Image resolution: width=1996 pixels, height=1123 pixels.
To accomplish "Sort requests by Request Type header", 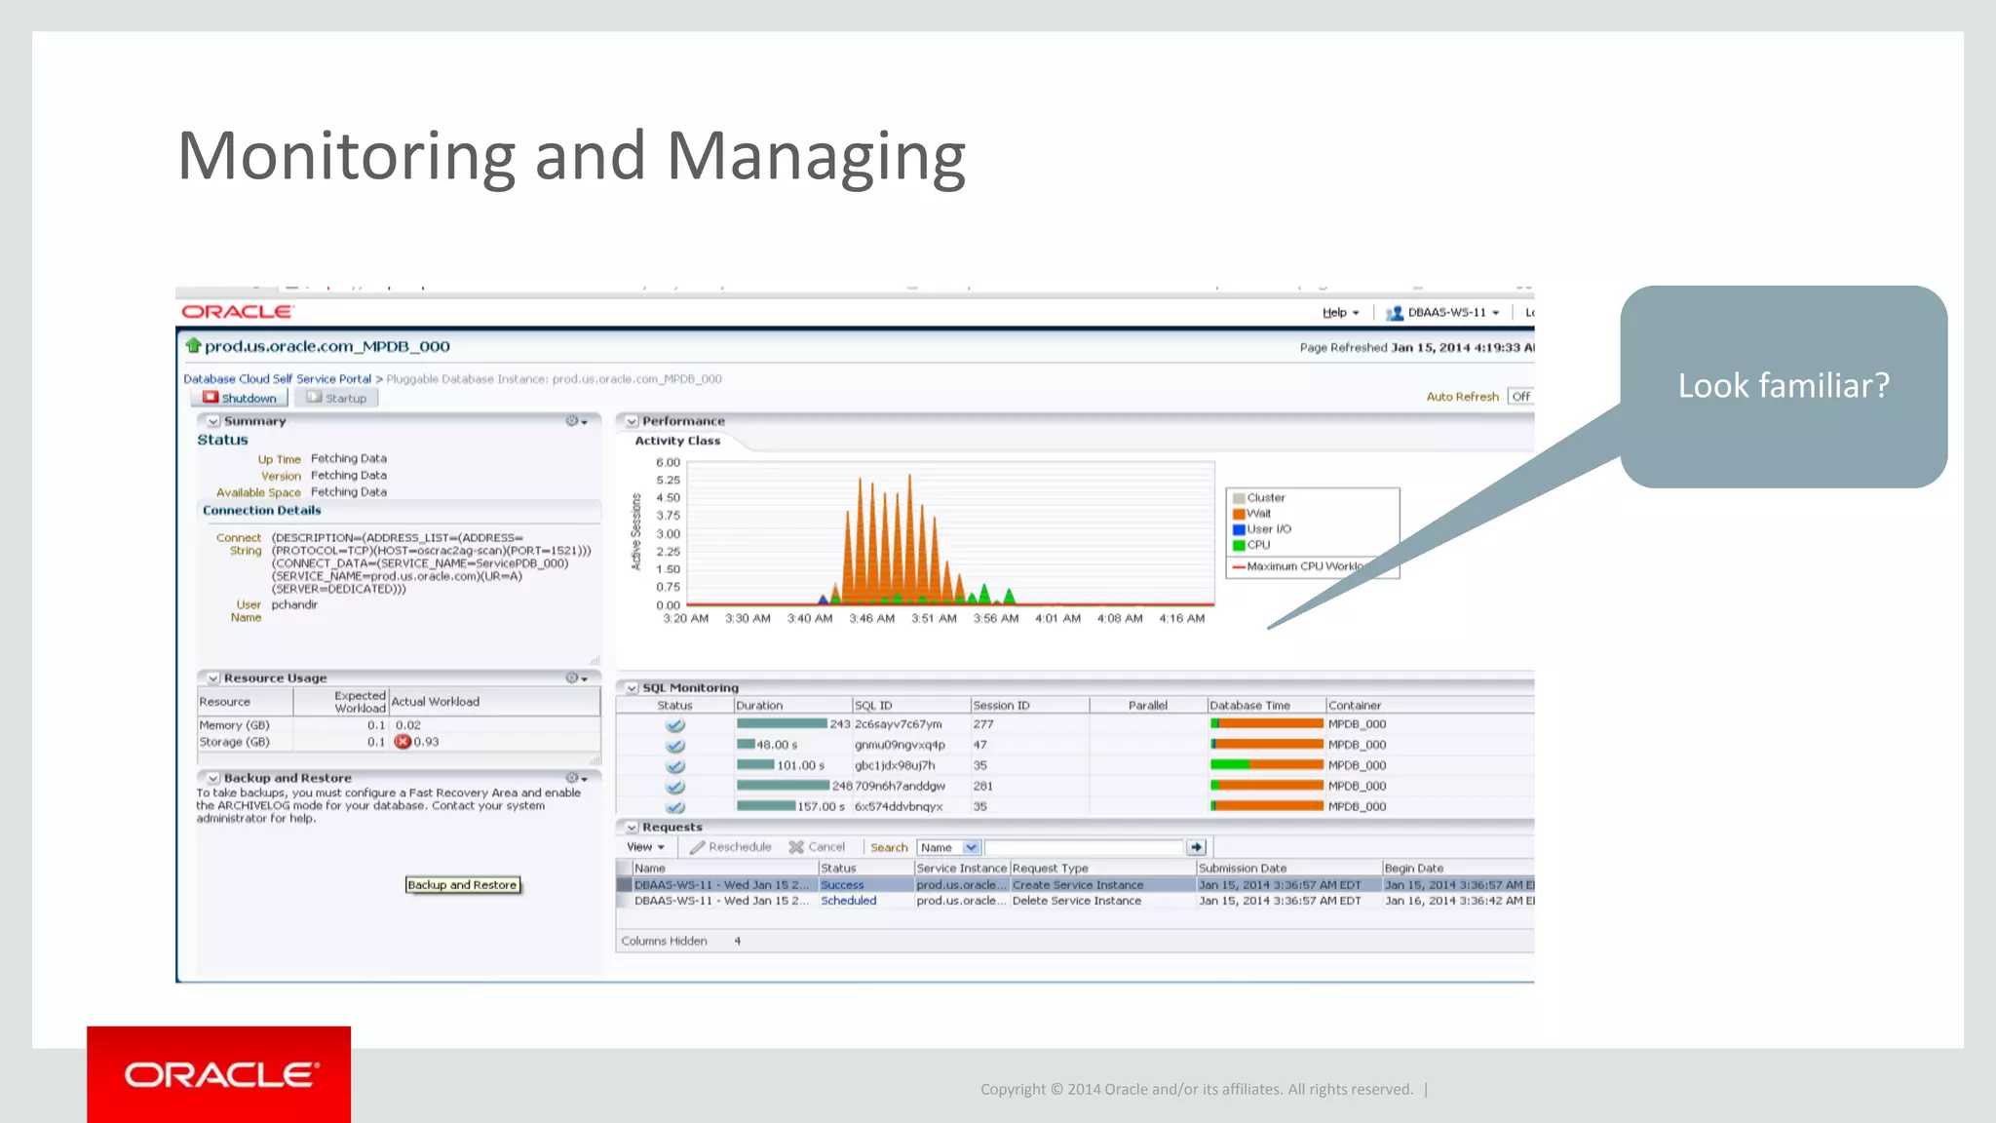I will 1102,868.
